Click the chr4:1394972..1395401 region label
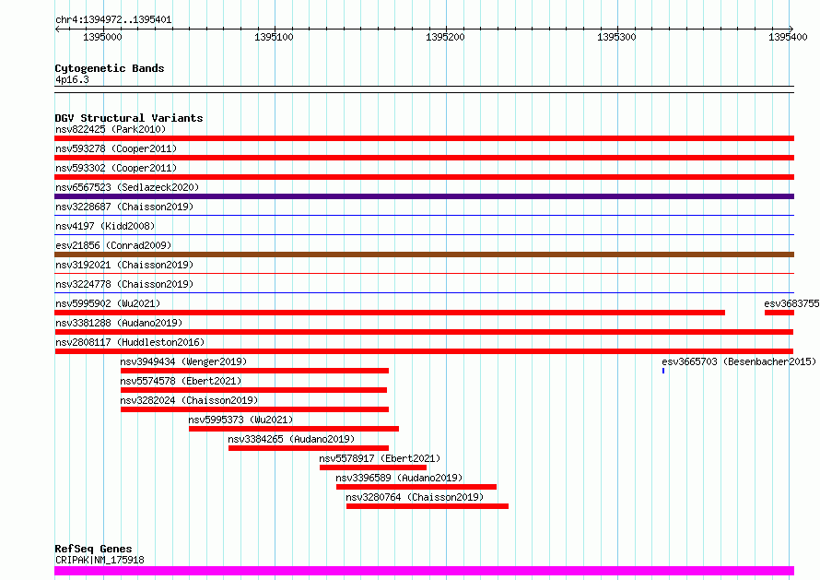Viewport: 820px width, 580px height. tap(113, 20)
